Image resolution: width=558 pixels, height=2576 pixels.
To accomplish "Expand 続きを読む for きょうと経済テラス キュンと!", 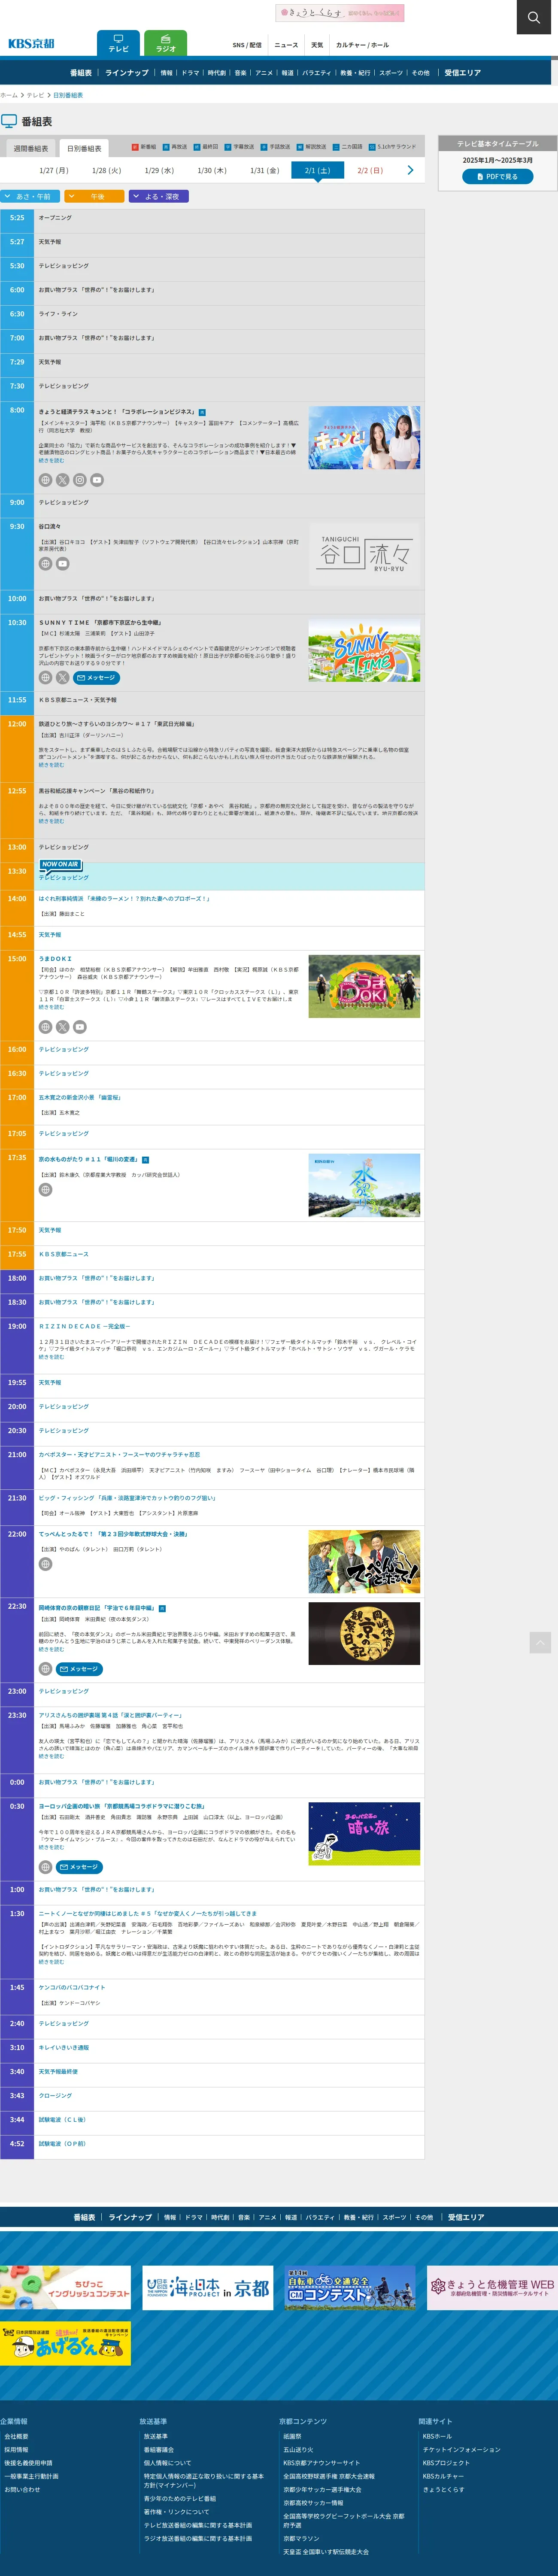I will point(51,461).
